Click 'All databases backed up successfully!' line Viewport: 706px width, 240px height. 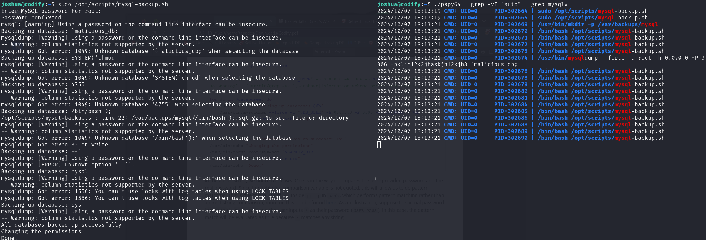coord(63,225)
